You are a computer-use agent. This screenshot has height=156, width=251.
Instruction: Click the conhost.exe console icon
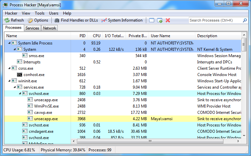[x=20, y=75]
